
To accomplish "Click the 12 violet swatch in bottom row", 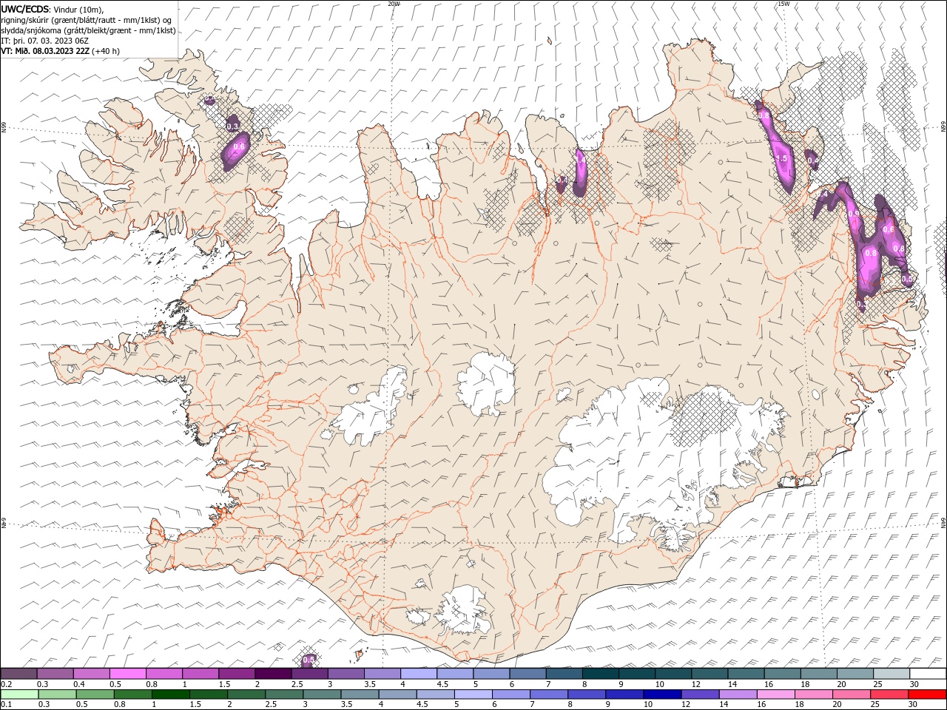I will (700, 694).
